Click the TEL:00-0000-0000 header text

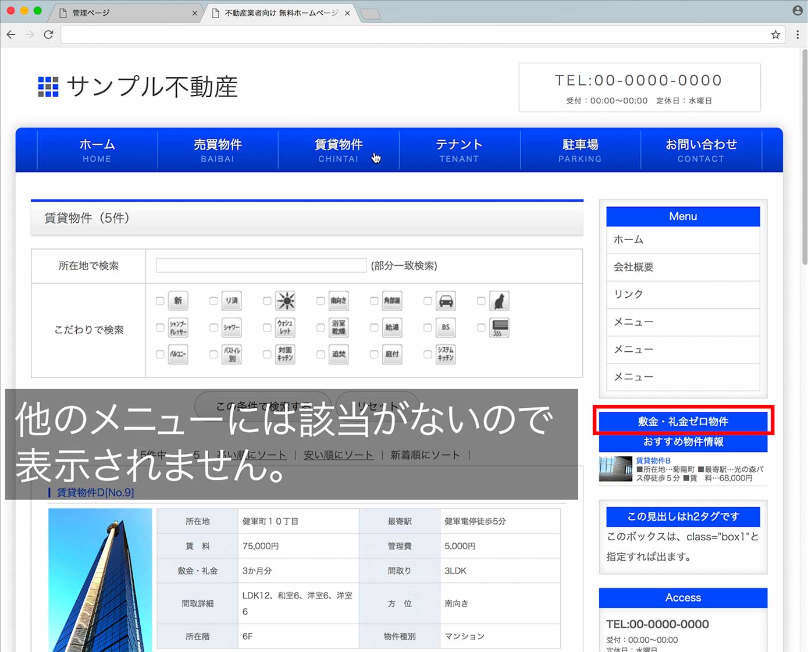pos(639,80)
